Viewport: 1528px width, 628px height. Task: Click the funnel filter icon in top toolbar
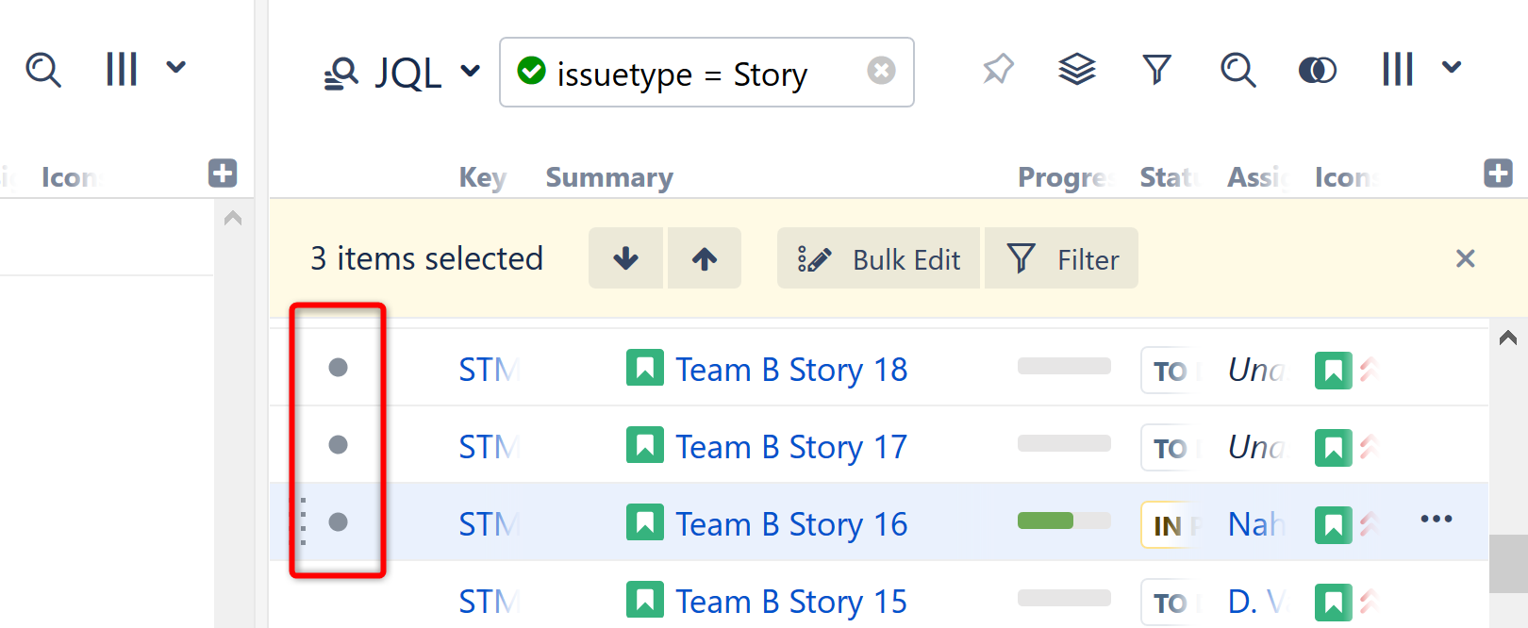pos(1156,69)
